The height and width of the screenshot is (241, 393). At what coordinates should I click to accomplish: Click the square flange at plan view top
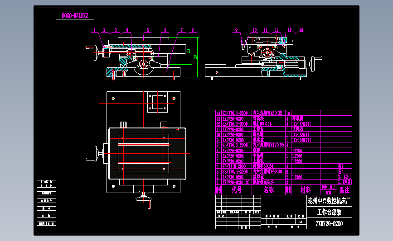(157, 102)
